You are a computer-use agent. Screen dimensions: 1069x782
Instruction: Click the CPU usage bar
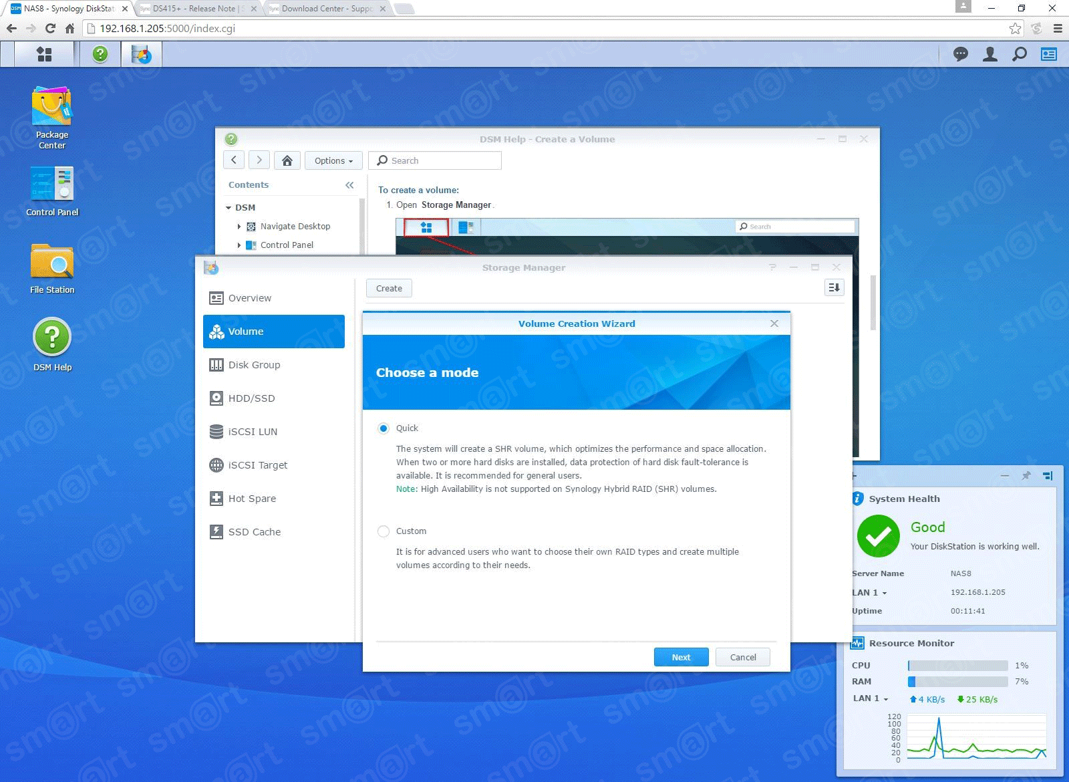point(957,666)
